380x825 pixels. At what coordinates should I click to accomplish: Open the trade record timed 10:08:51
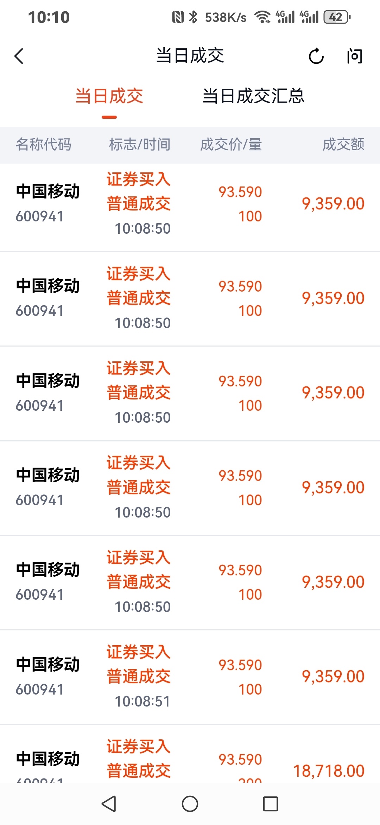(x=190, y=677)
